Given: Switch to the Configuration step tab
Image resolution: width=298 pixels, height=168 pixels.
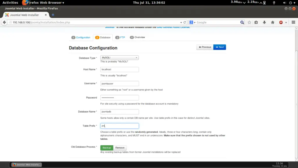Looking at the screenshot, I should click(x=81, y=37).
